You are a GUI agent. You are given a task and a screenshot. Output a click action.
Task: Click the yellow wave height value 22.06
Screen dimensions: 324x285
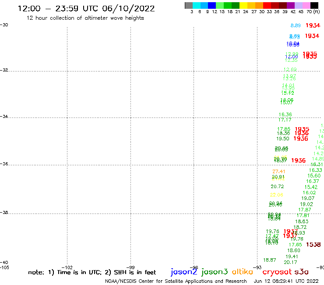pyautogui.click(x=276, y=195)
